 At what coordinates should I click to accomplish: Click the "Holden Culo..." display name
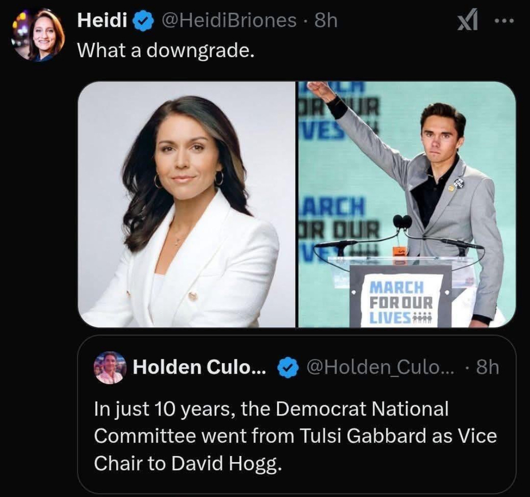click(200, 367)
